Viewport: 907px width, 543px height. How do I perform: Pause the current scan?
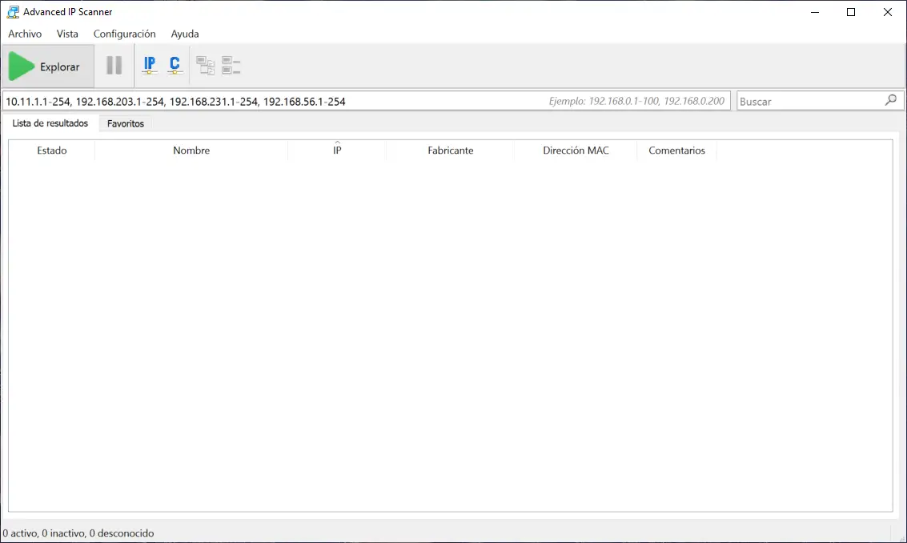113,65
